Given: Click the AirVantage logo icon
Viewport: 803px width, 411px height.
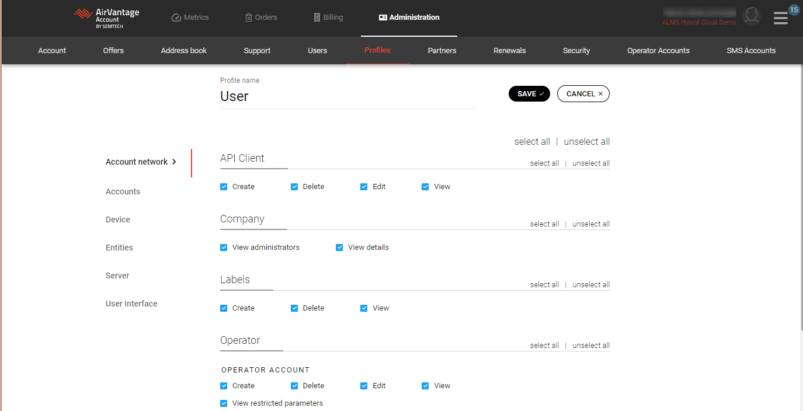Looking at the screenshot, I should (84, 14).
